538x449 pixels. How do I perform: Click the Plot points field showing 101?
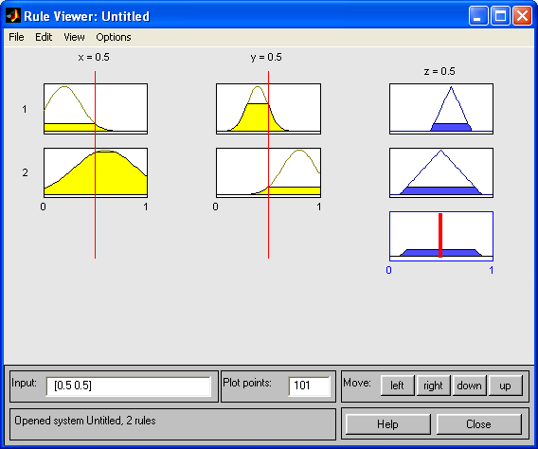tap(309, 386)
